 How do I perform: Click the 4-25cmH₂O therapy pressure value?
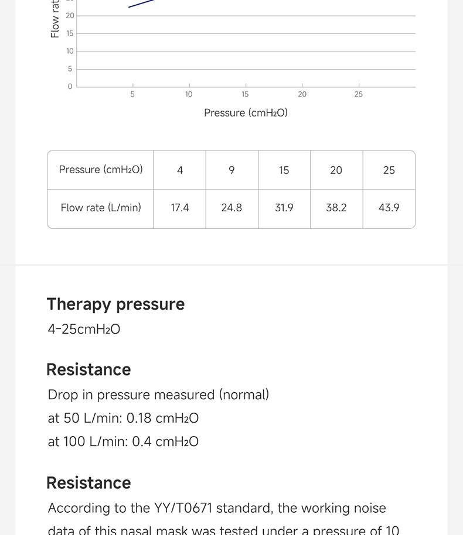[84, 330]
